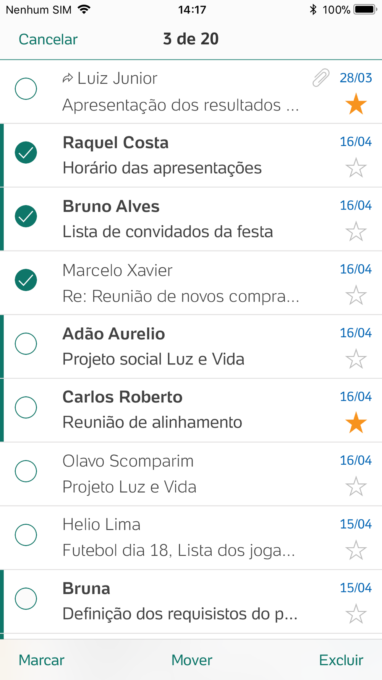This screenshot has height=680, width=382.
Task: Uncheck the Bruno Alves message
Action: [26, 216]
